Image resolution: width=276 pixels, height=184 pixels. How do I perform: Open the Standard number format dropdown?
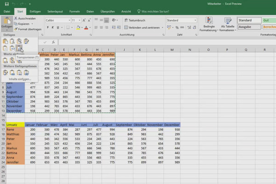195,20
